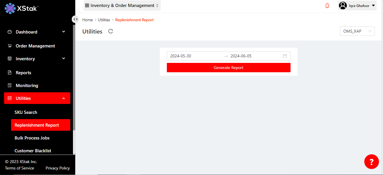The height and width of the screenshot is (175, 383).
Task: Click the Monitoring icon in sidebar
Action: pyautogui.click(x=10, y=86)
